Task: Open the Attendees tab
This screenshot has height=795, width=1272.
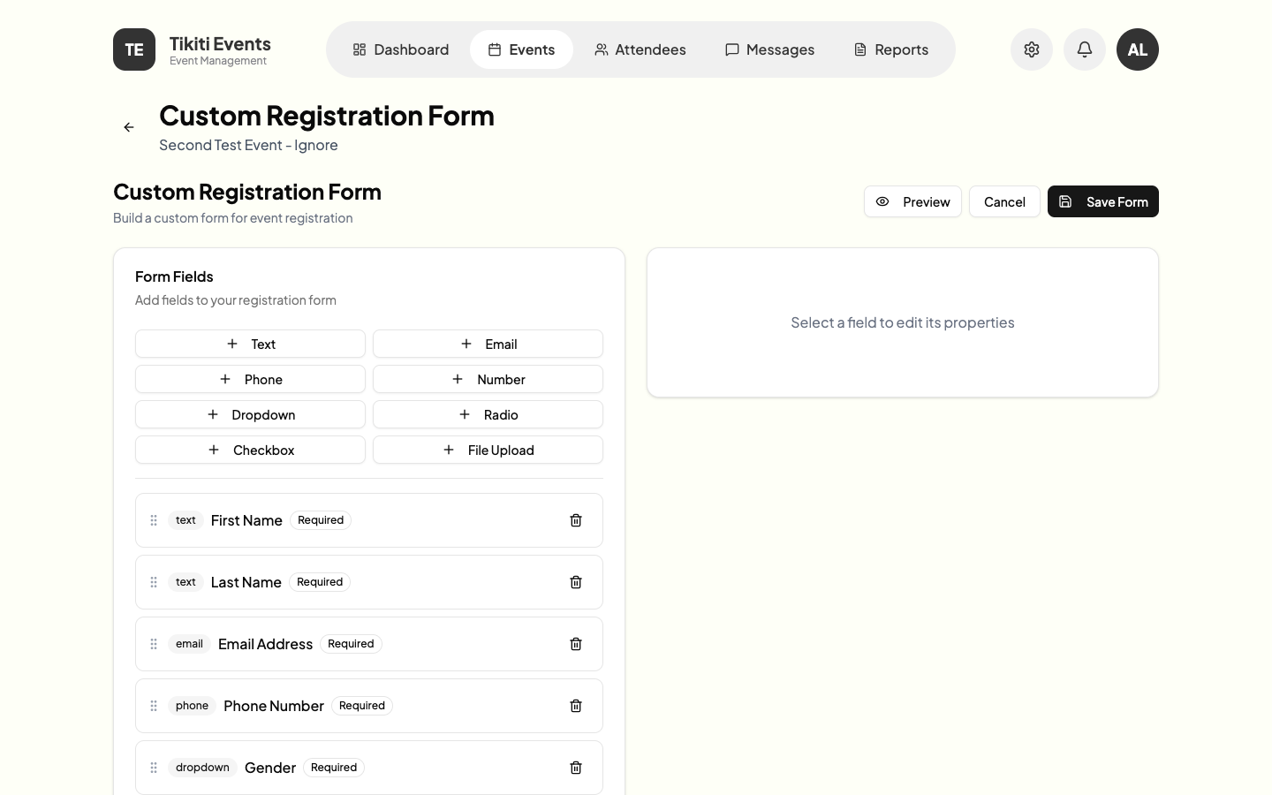Action: pyautogui.click(x=640, y=49)
